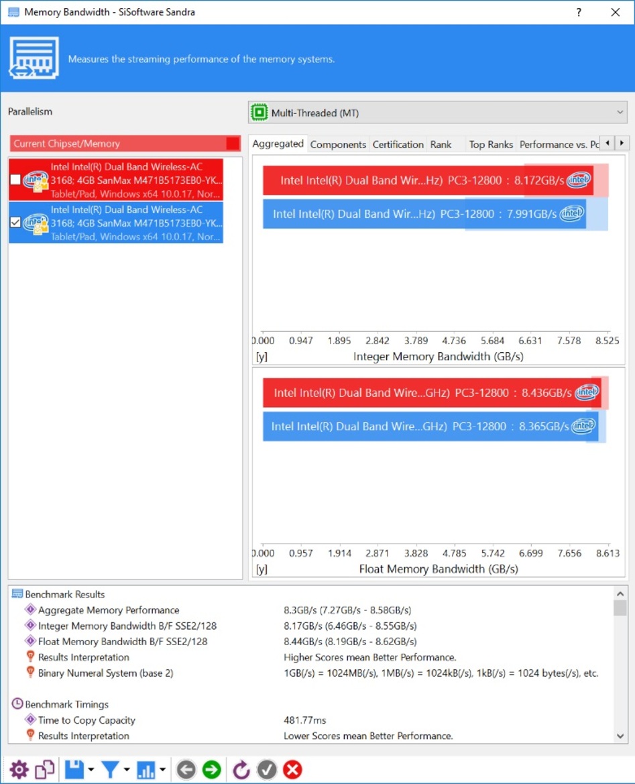Expand the arrow next to the chart icon

[x=162, y=770]
